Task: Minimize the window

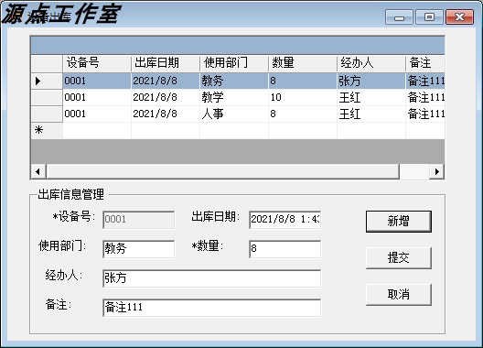Action: point(399,17)
